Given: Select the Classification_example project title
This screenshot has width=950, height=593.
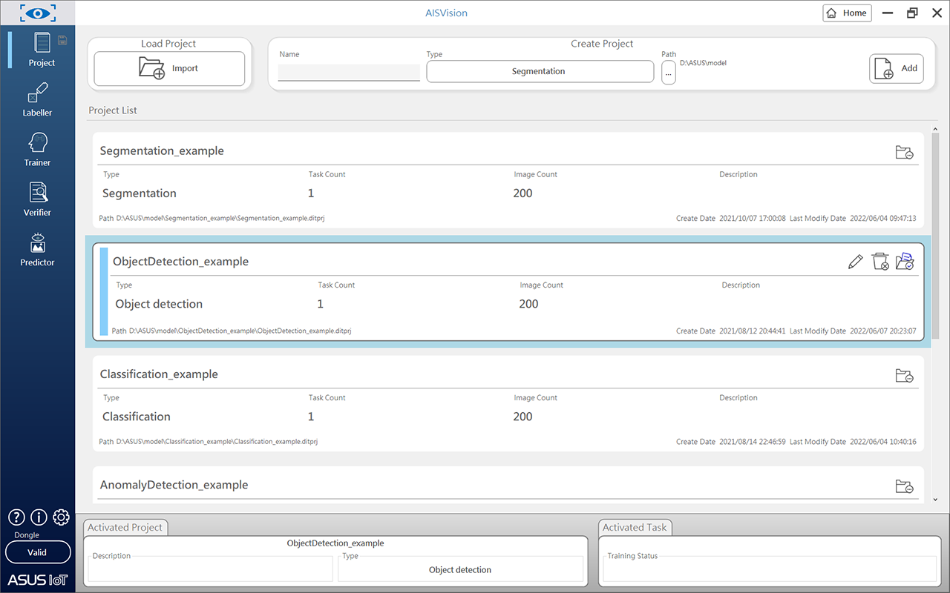Looking at the screenshot, I should tap(159, 374).
